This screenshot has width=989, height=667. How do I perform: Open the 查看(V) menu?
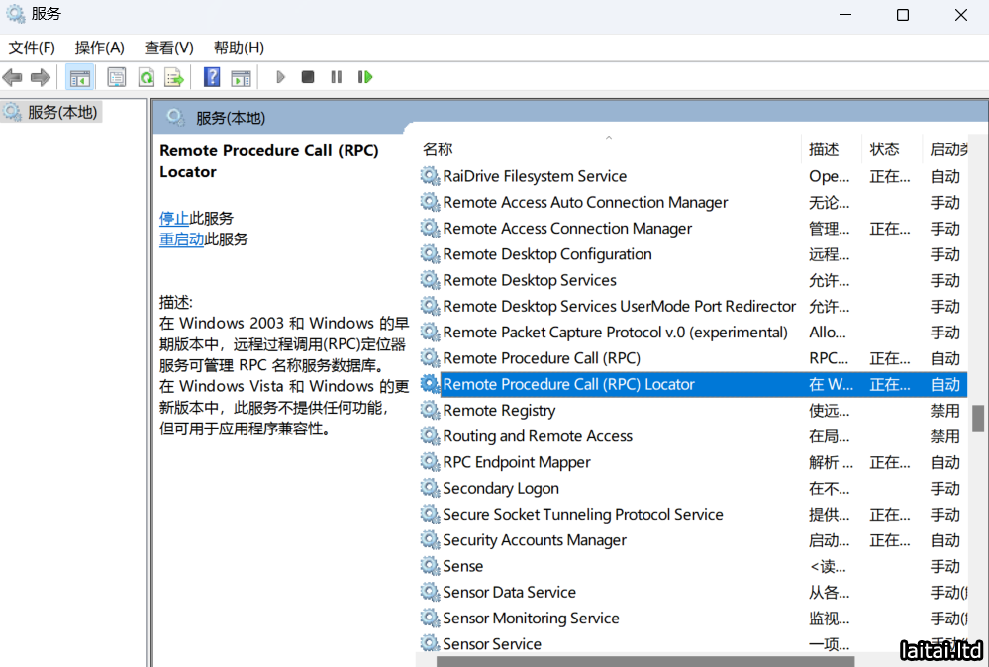(x=168, y=48)
